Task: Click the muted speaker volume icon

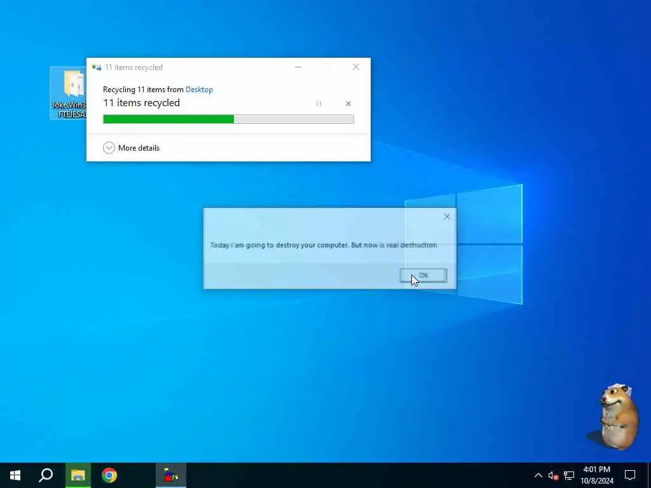Action: [553, 475]
